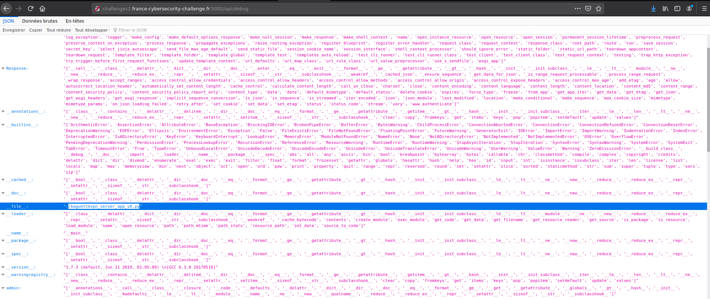
Task: Click the Copier button
Action: click(36, 30)
